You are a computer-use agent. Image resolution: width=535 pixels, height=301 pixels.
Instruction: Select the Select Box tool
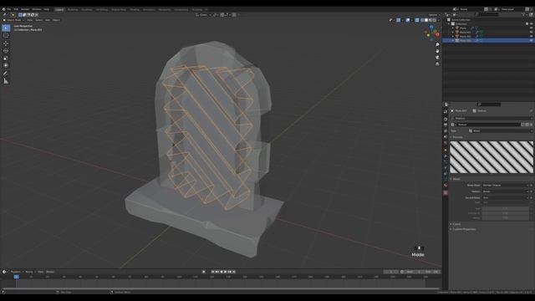coord(6,28)
